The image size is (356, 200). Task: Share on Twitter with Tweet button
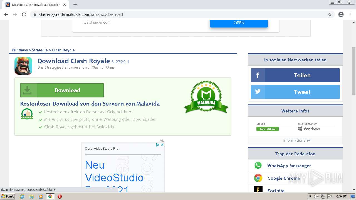coord(295,92)
